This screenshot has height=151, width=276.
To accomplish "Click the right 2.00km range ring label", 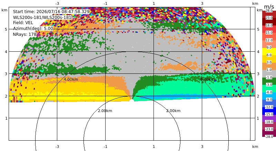I will tap(174, 111).
